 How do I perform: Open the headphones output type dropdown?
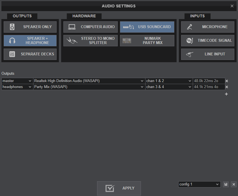click(x=17, y=87)
